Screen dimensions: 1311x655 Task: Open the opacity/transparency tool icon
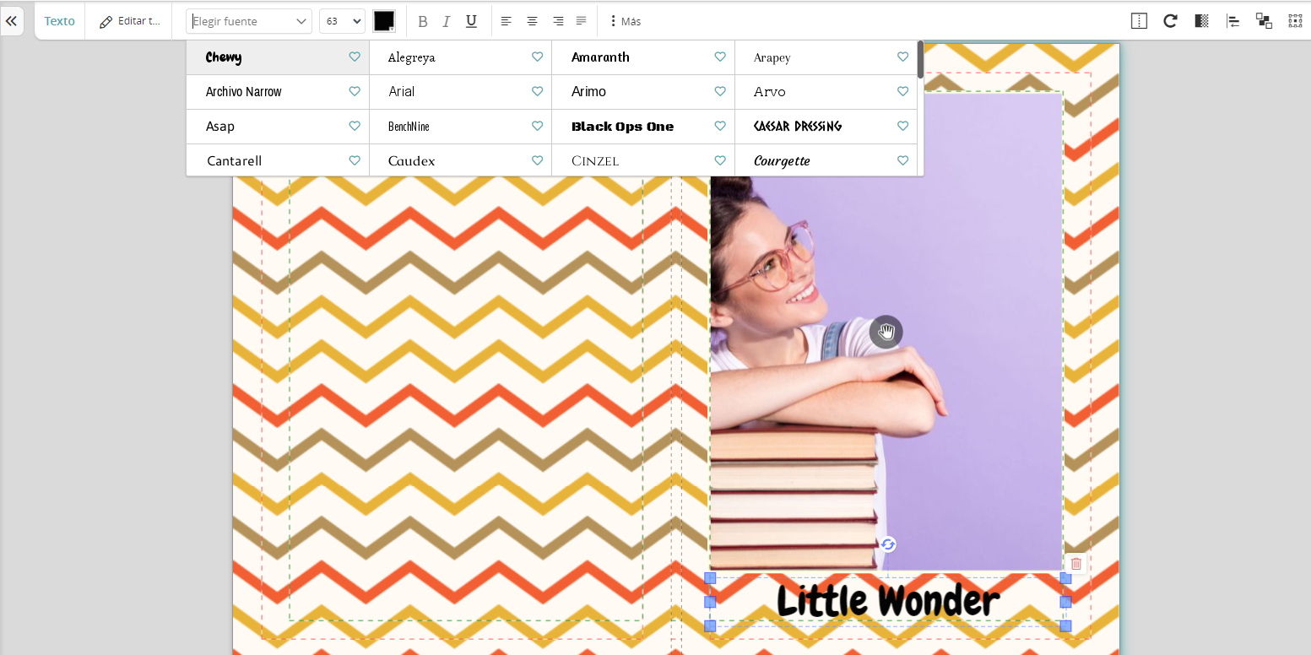[1202, 21]
